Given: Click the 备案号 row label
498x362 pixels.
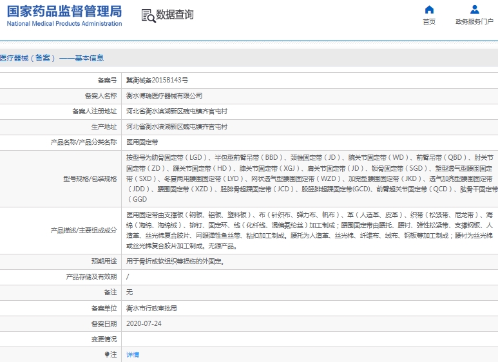Looking at the screenshot, I should pos(108,80).
